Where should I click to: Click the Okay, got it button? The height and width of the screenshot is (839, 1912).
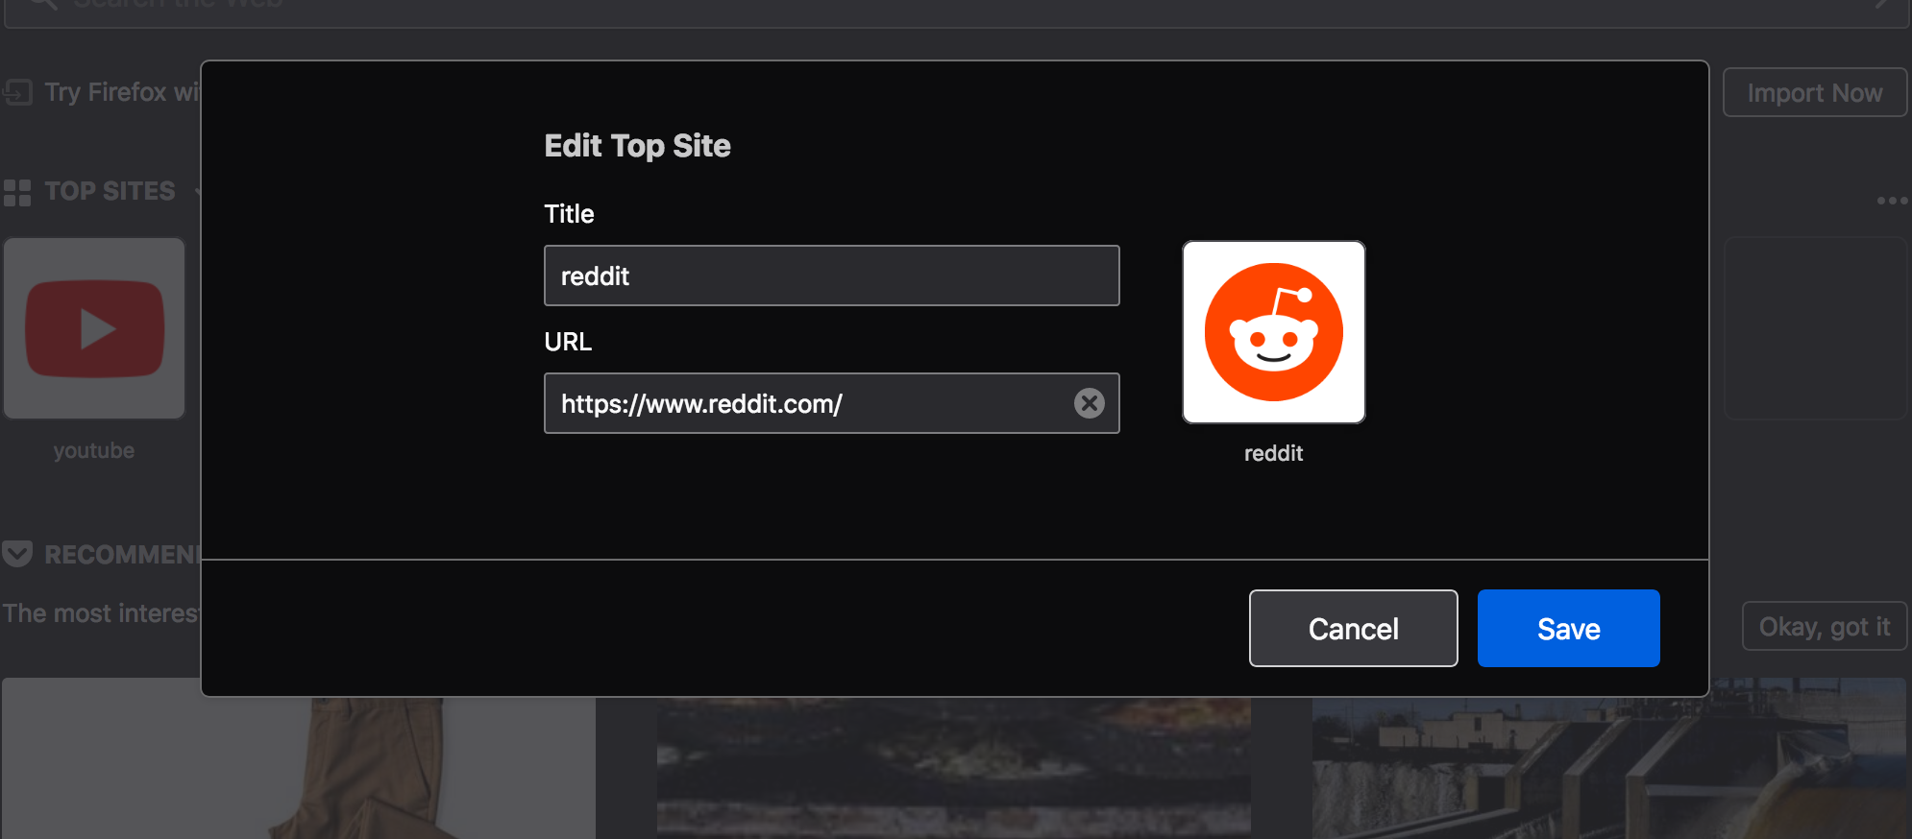[1824, 626]
